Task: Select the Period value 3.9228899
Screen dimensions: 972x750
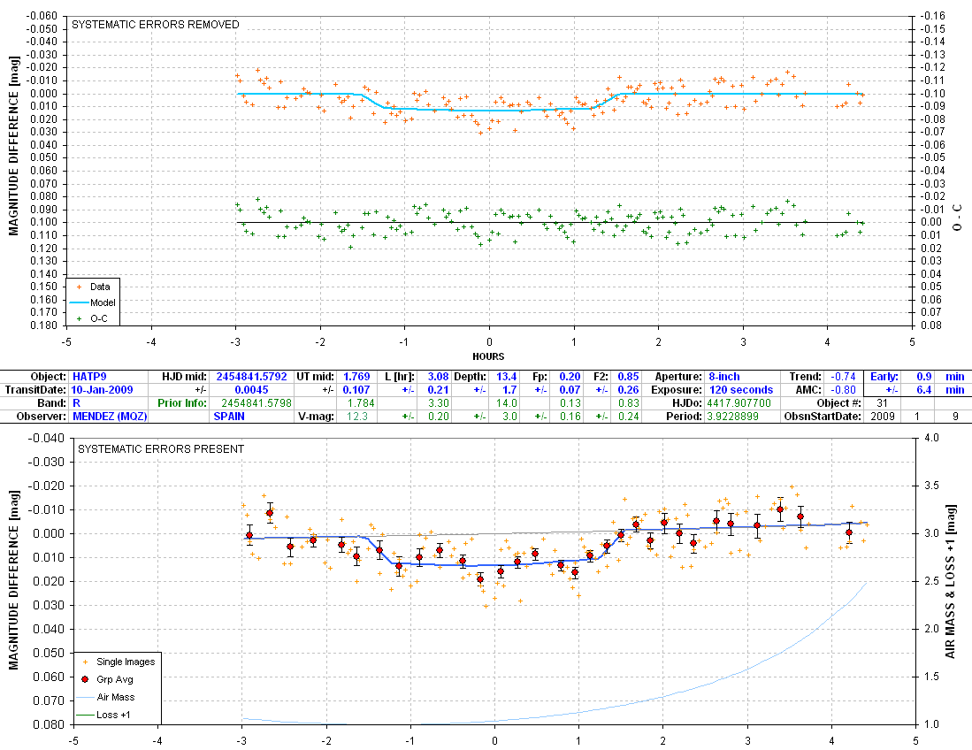Action: (732, 417)
